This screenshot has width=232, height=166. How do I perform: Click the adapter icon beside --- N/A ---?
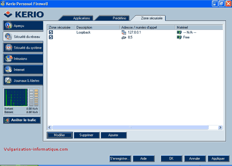(179, 32)
